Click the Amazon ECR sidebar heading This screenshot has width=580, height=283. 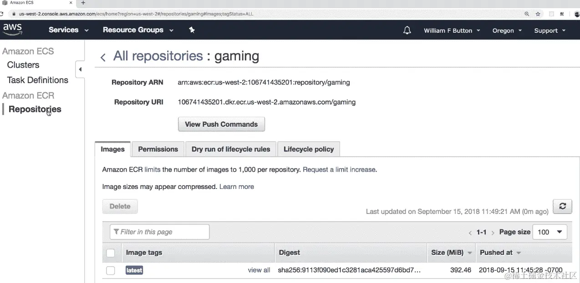(x=28, y=95)
